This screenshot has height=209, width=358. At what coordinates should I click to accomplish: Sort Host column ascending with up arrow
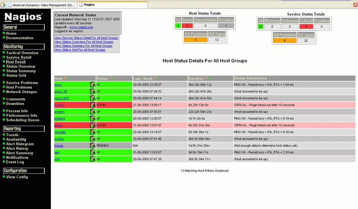click(x=65, y=78)
